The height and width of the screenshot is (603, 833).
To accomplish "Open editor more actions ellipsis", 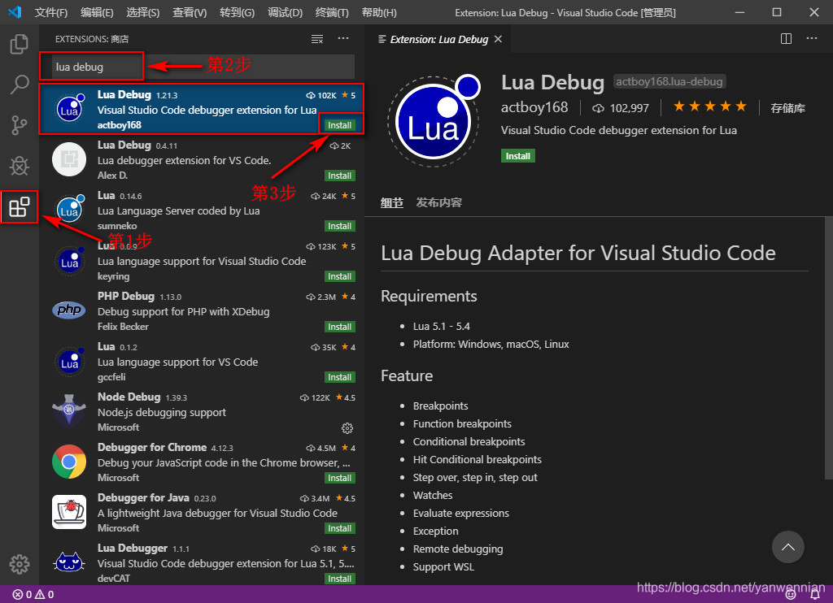I will [812, 38].
